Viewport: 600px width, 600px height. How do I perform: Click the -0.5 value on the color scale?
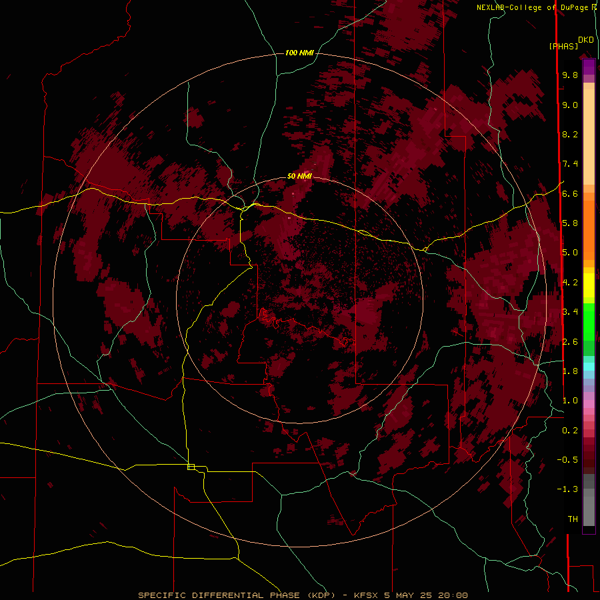click(x=567, y=460)
